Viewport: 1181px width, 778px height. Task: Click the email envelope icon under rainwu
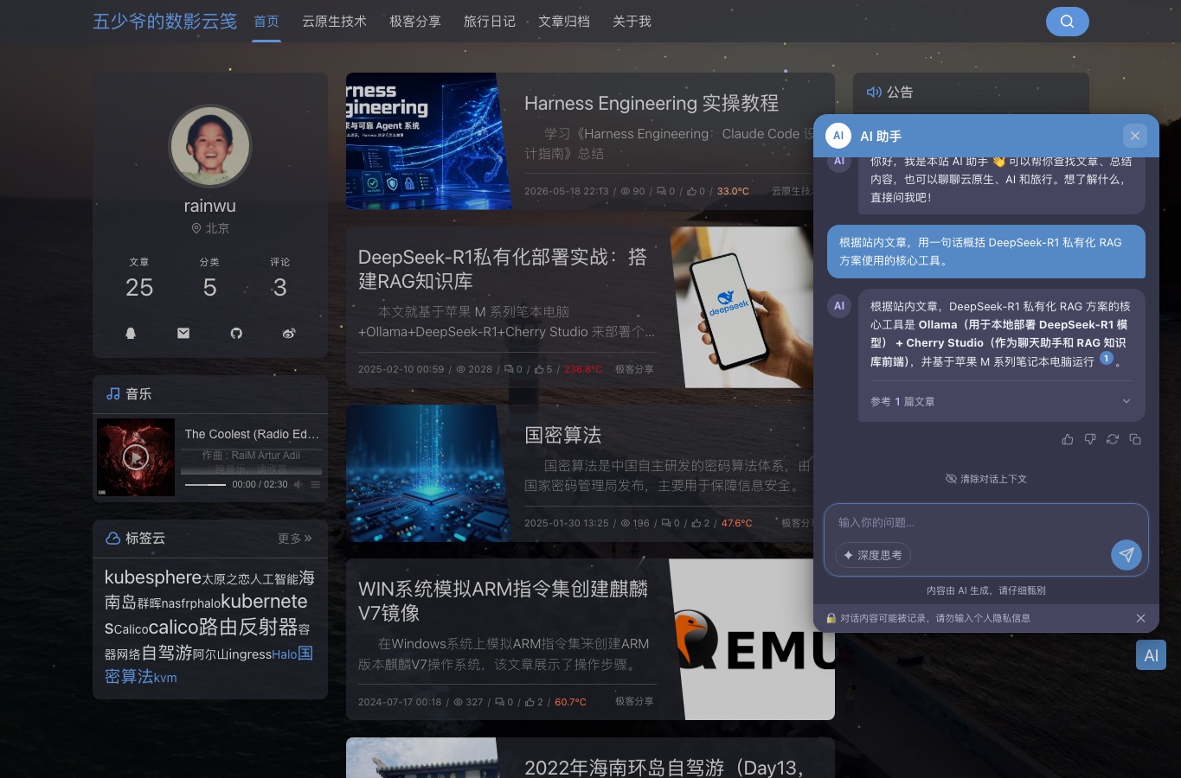tap(183, 333)
